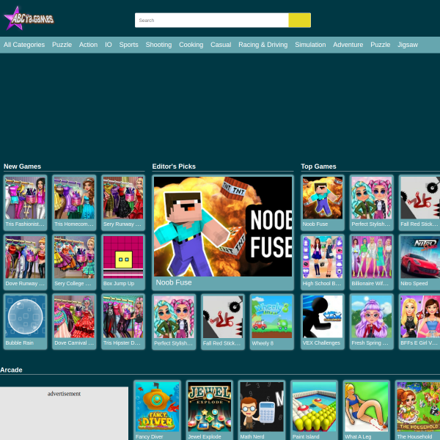Open Tris Hipster game thumbnail
This screenshot has height=440, width=440.
click(123, 322)
